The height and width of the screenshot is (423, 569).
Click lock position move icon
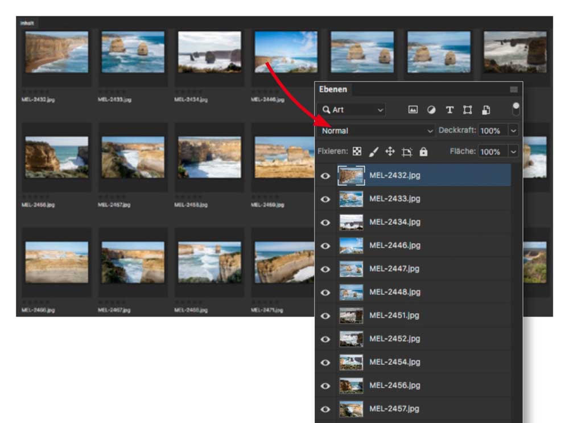390,152
